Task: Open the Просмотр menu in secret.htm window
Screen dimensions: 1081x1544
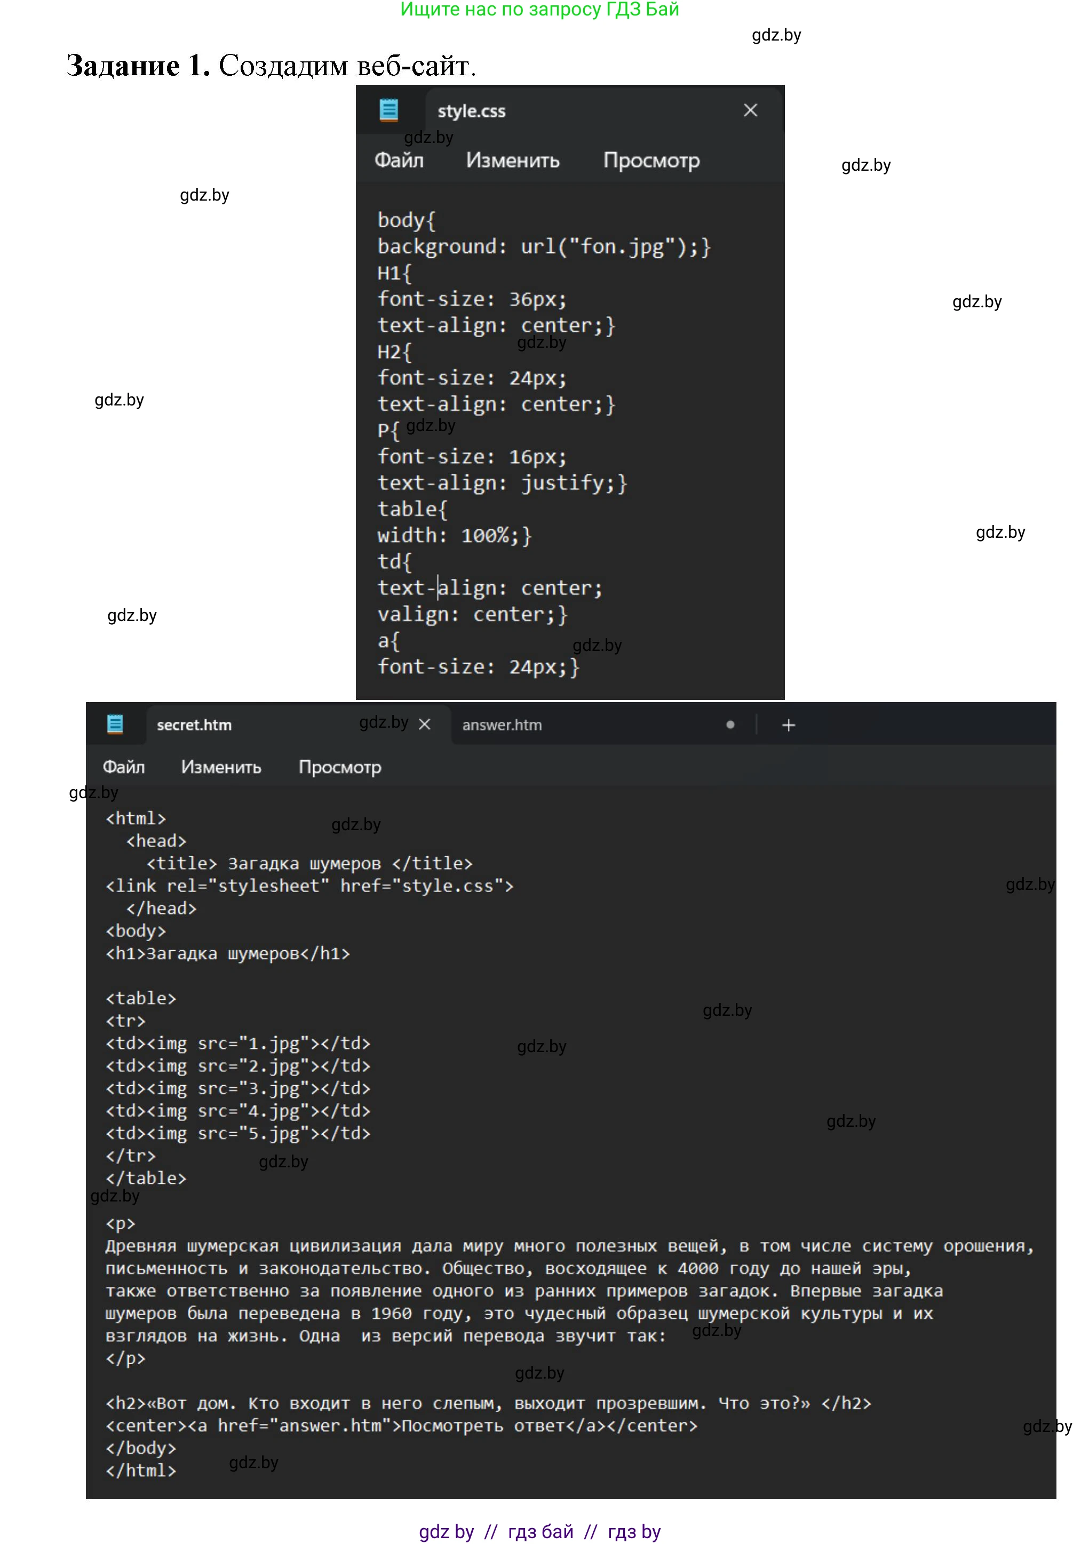Action: pyautogui.click(x=340, y=767)
